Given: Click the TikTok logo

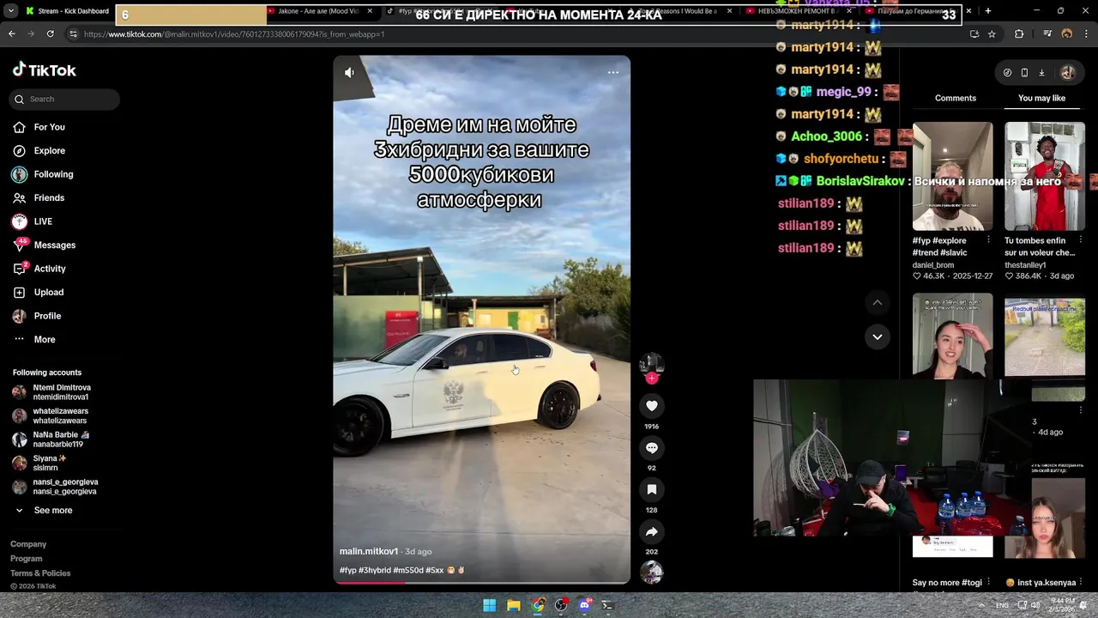Looking at the screenshot, I should point(45,70).
